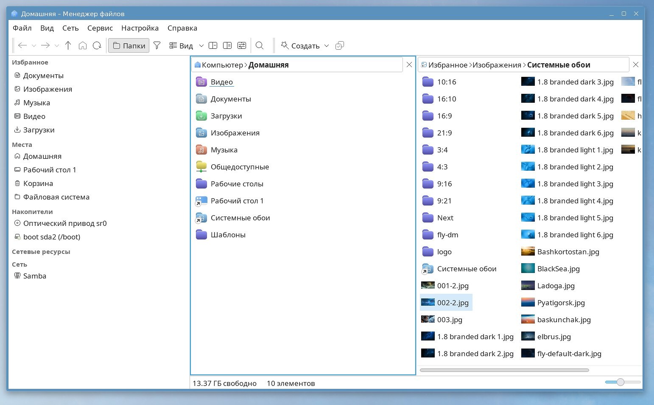Click the filter funnel icon
Image resolution: width=654 pixels, height=405 pixels.
click(157, 45)
